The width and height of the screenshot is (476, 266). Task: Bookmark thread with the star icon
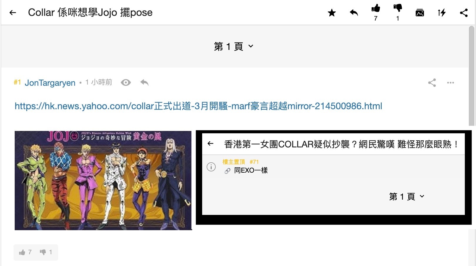point(332,13)
